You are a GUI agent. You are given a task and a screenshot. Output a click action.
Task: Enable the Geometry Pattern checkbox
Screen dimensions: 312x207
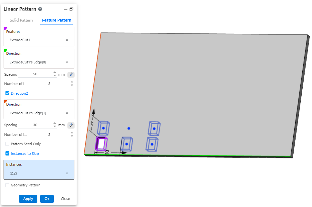point(7,185)
